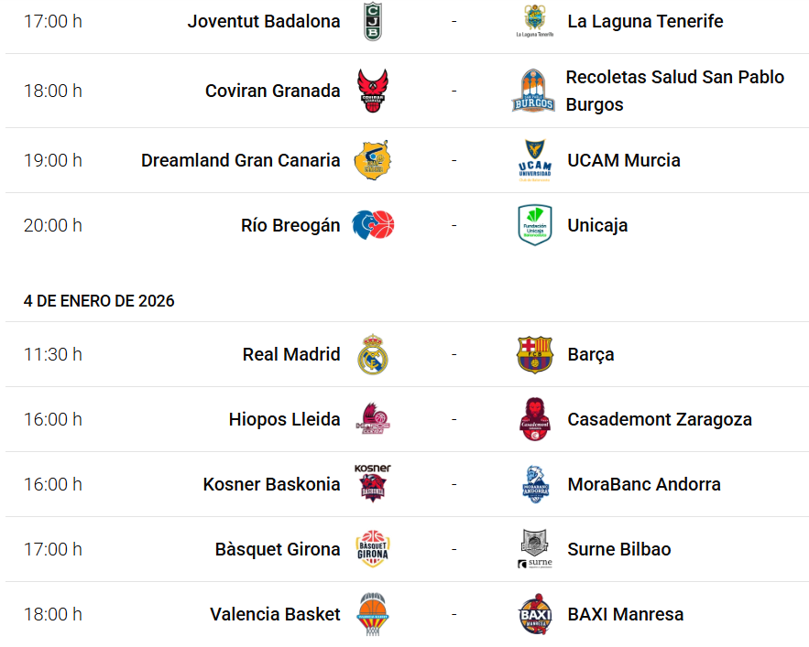Click the Kosner Baskonia logo

point(373,482)
